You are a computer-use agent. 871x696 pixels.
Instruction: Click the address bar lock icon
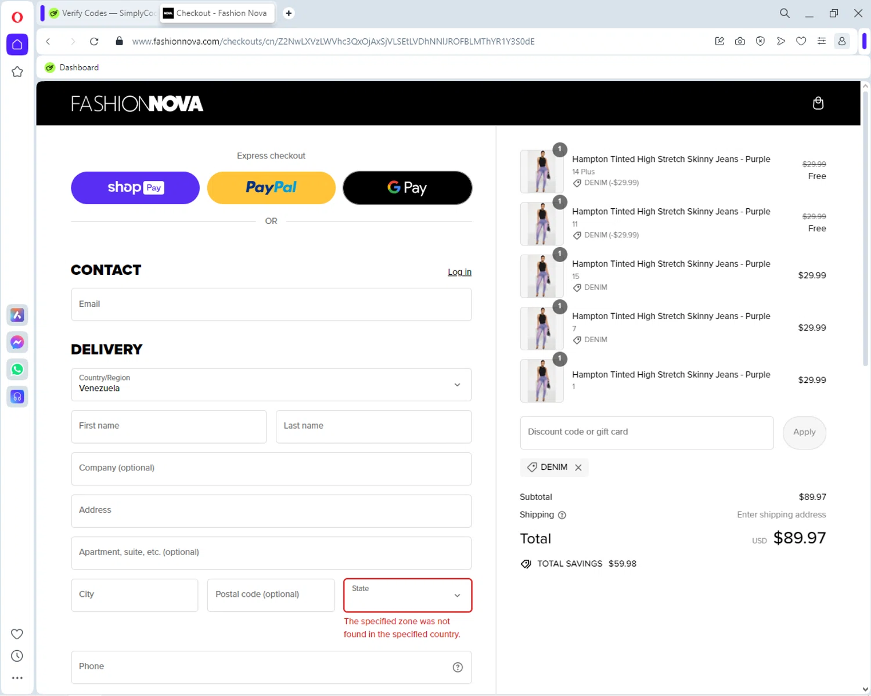[x=119, y=41]
